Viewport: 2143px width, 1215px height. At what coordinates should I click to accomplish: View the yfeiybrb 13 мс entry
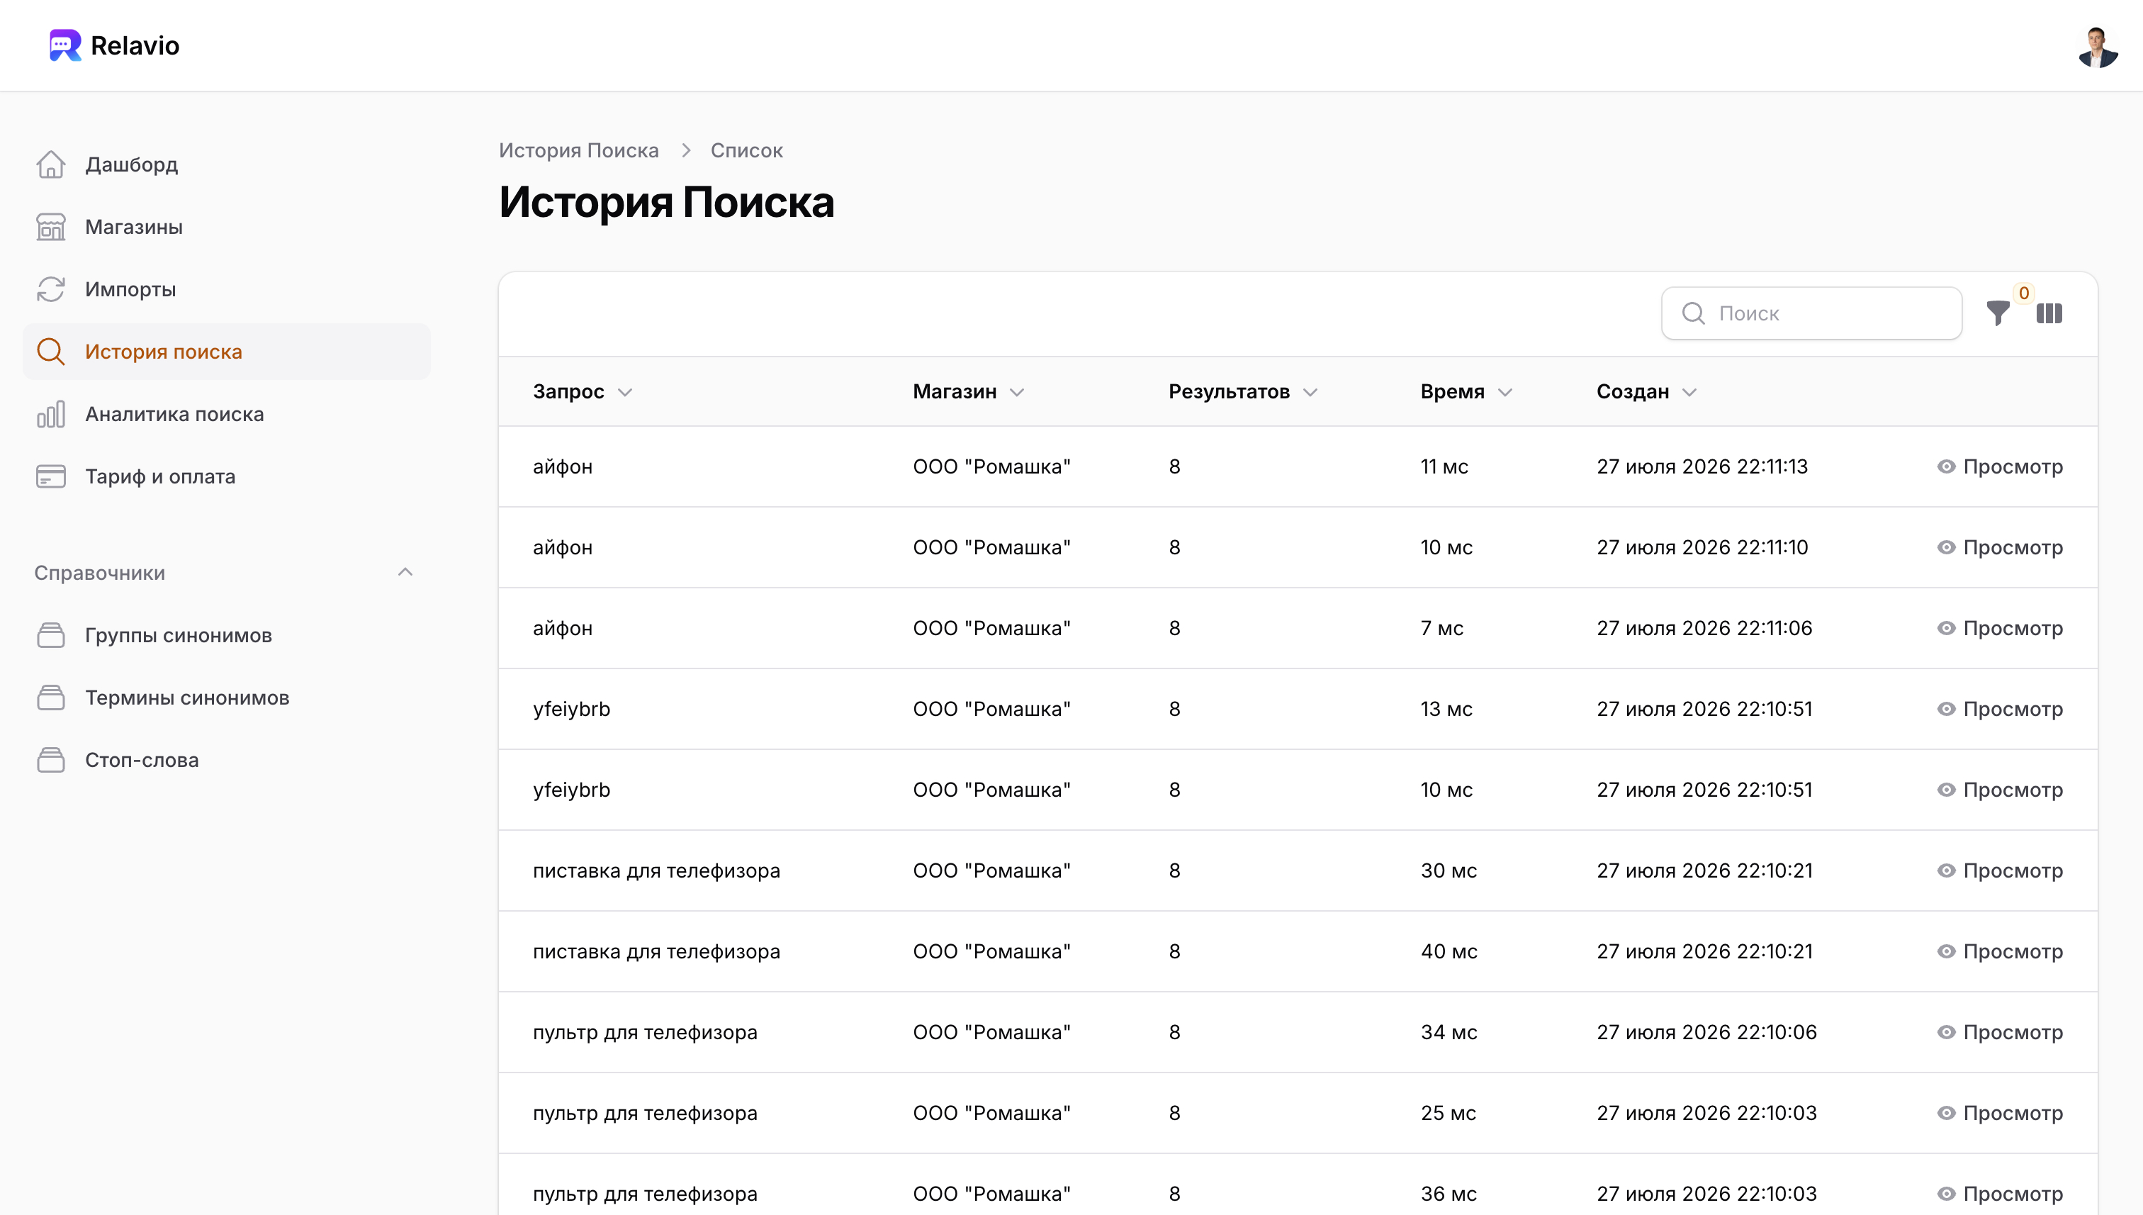tap(2000, 710)
